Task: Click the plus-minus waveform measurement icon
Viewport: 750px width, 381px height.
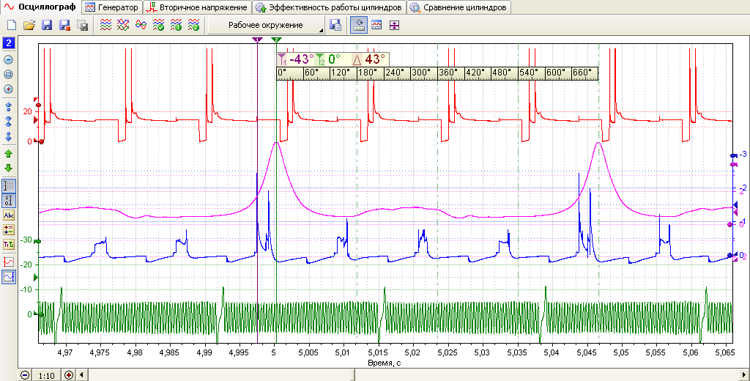Action: click(9, 230)
